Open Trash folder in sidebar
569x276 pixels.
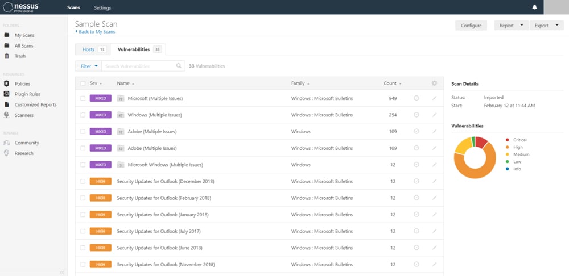(20, 56)
